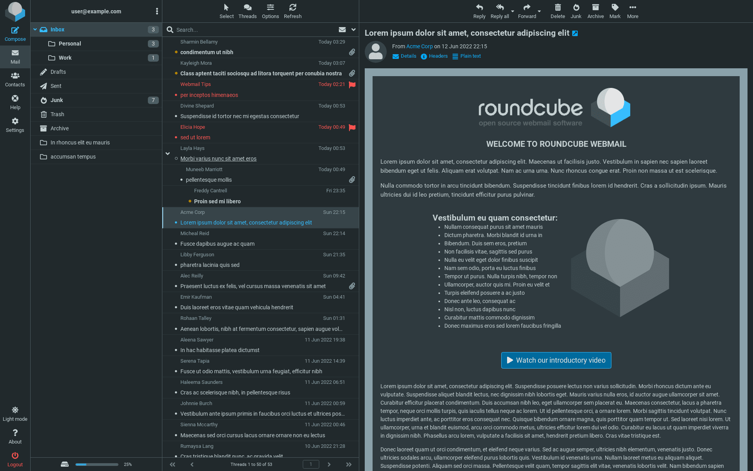753x471 pixels.
Task: Toggle Plain text view for email
Action: point(465,56)
